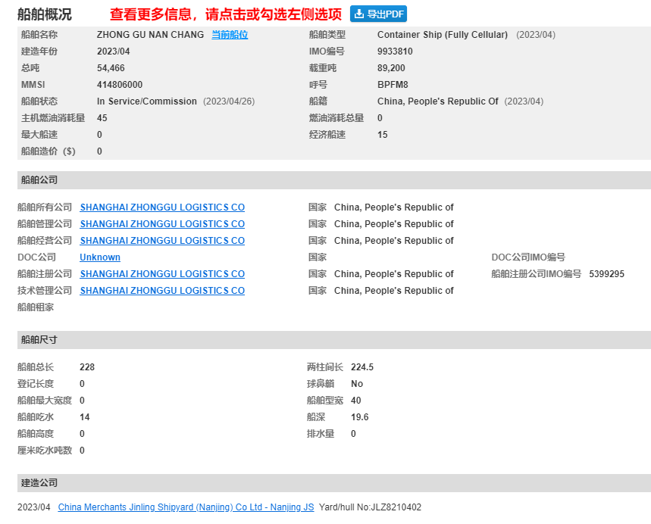The height and width of the screenshot is (524, 651).
Task: Click the Yard/hull No JLZ8210402 text
Action: 370,507
